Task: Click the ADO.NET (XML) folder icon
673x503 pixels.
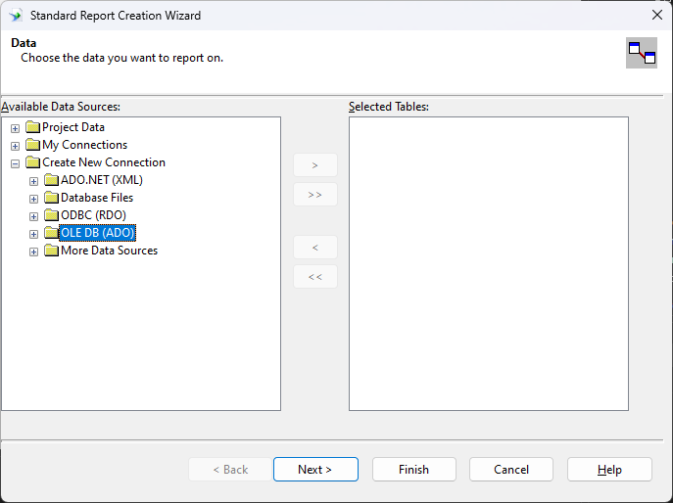Action: point(51,180)
